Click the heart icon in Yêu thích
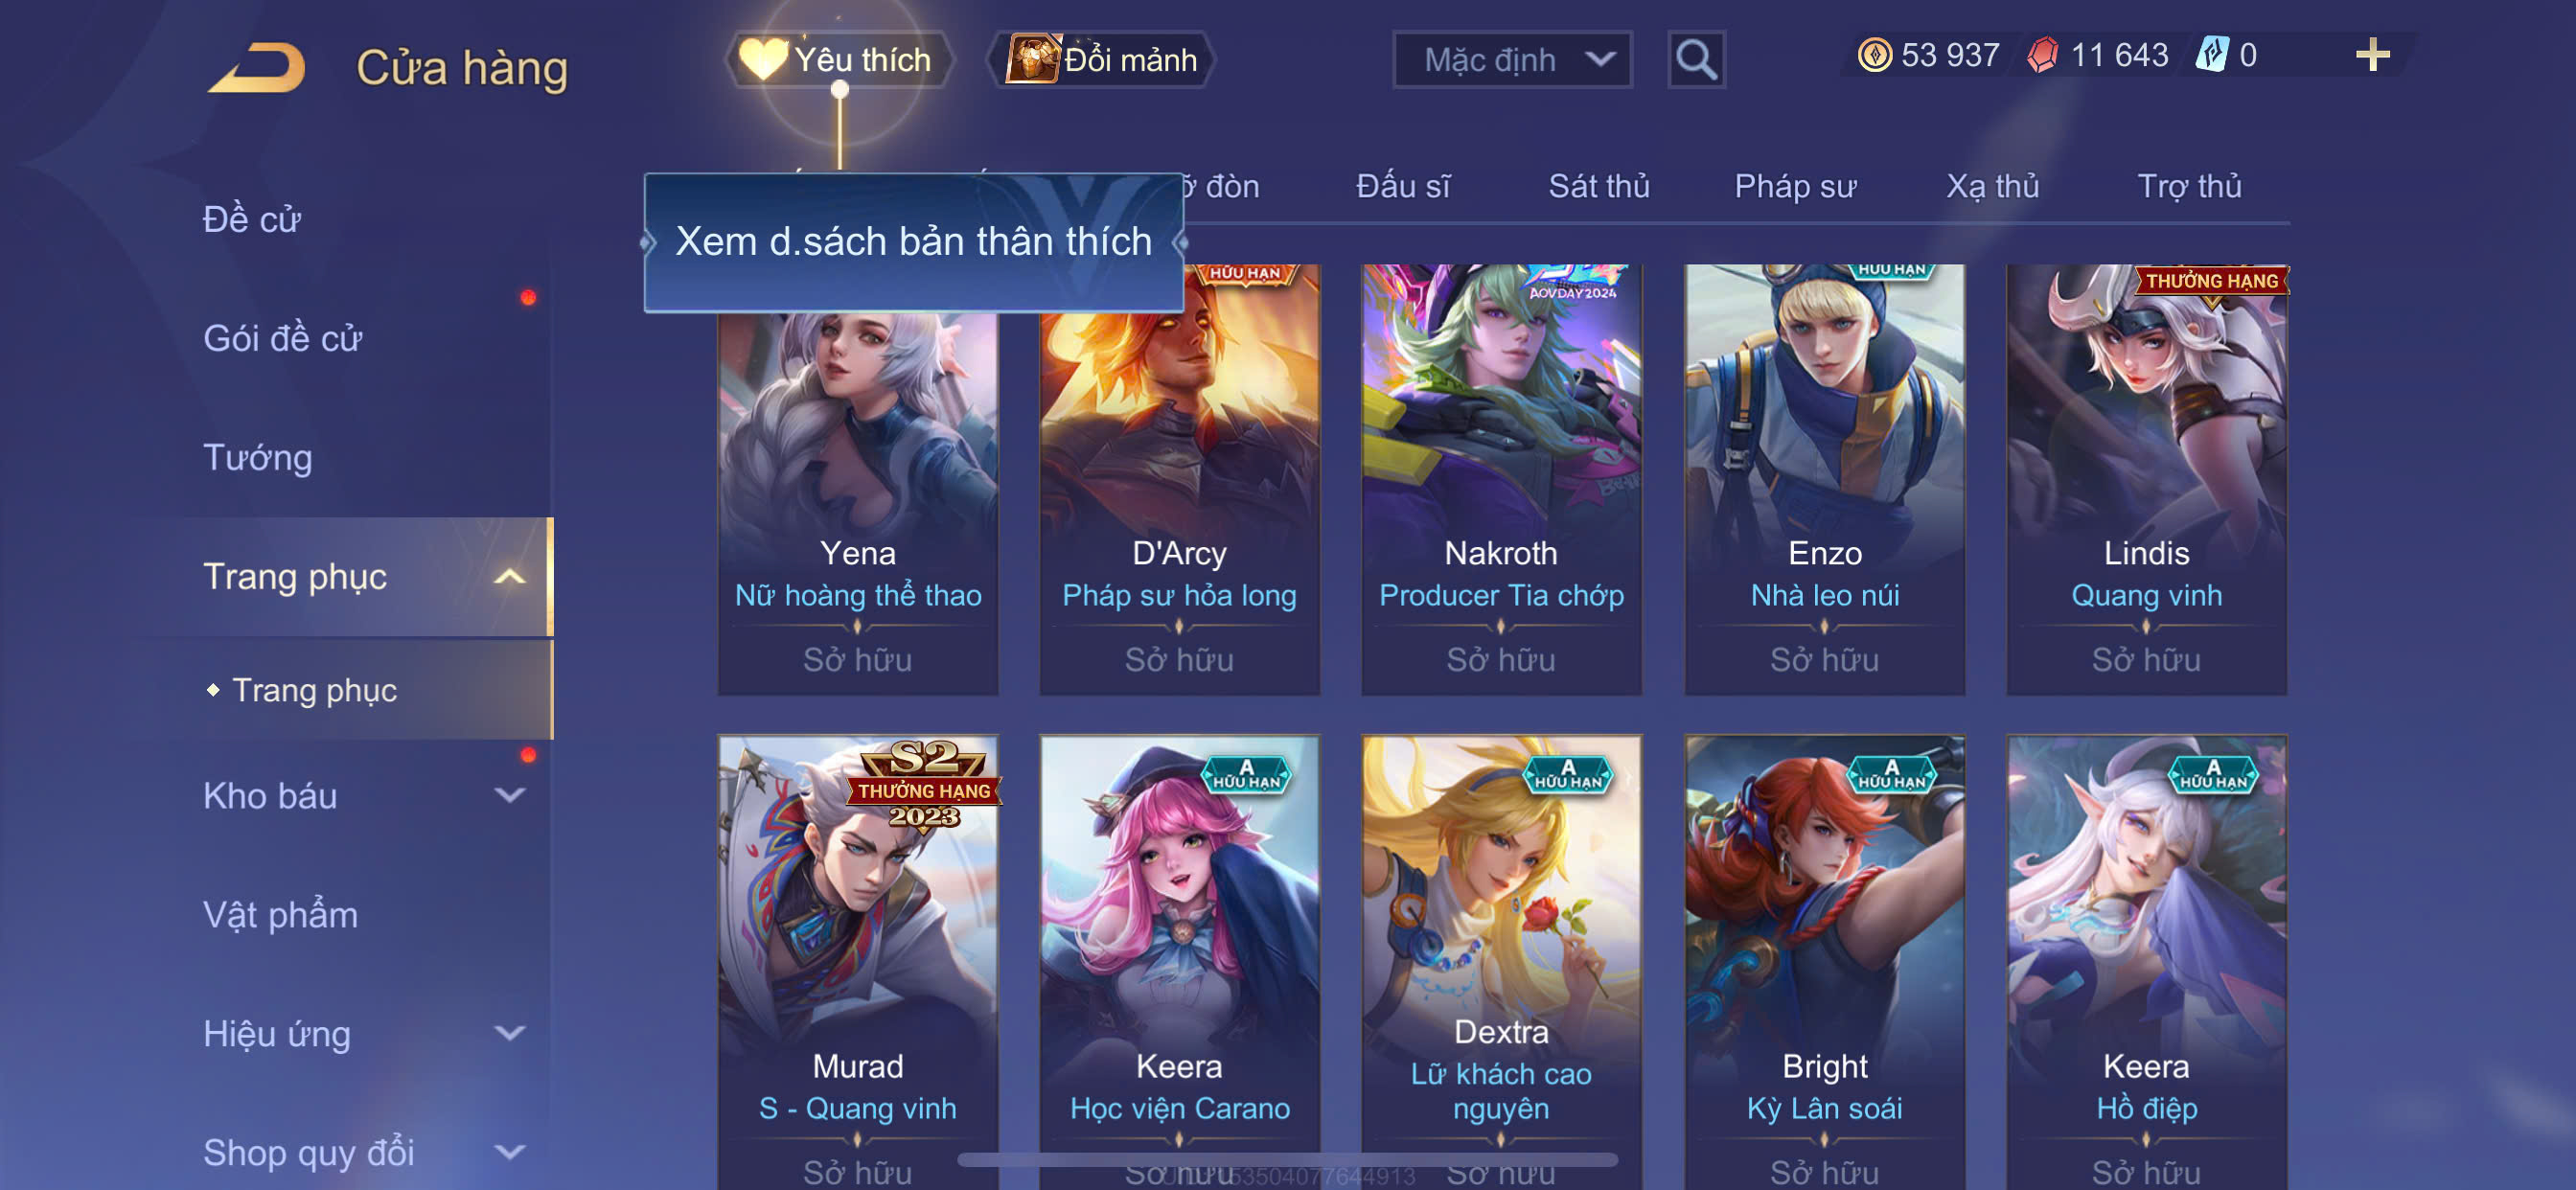The width and height of the screenshot is (2576, 1190). coord(762,59)
